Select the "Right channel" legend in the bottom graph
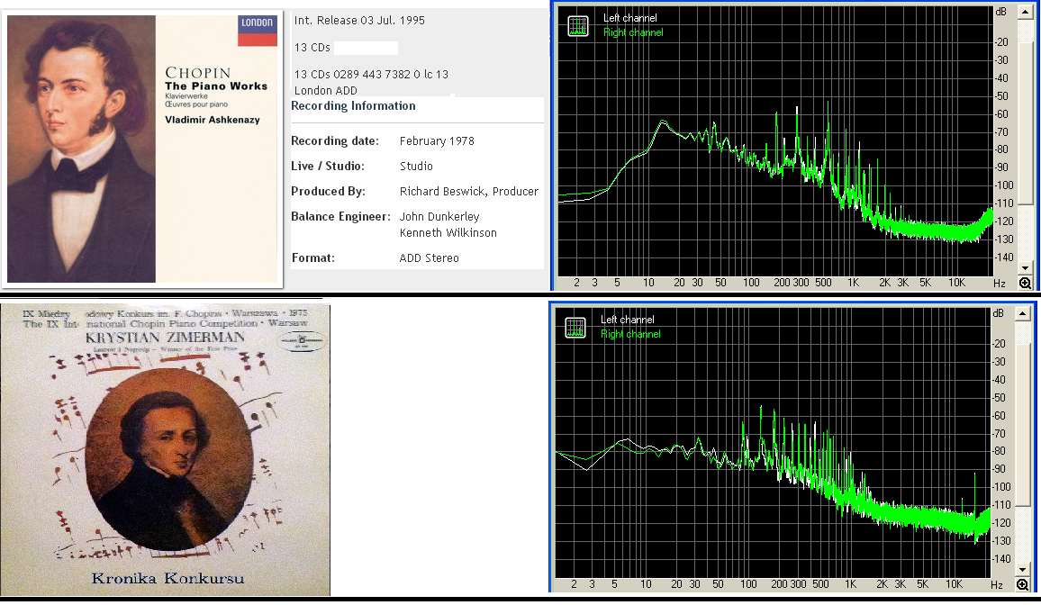 click(x=630, y=334)
